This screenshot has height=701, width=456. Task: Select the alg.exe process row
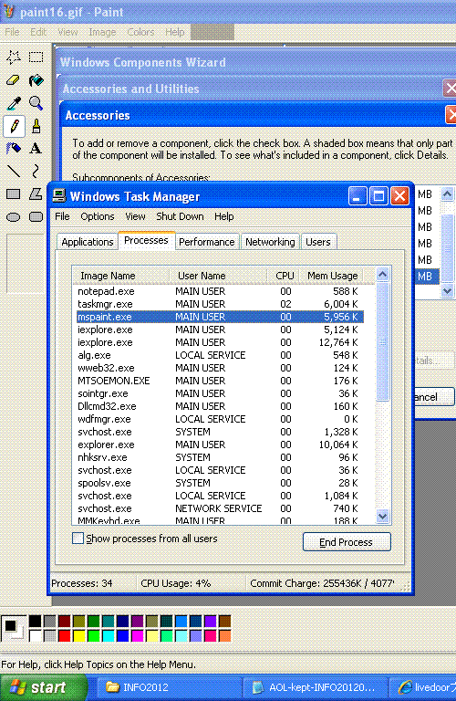[220, 355]
